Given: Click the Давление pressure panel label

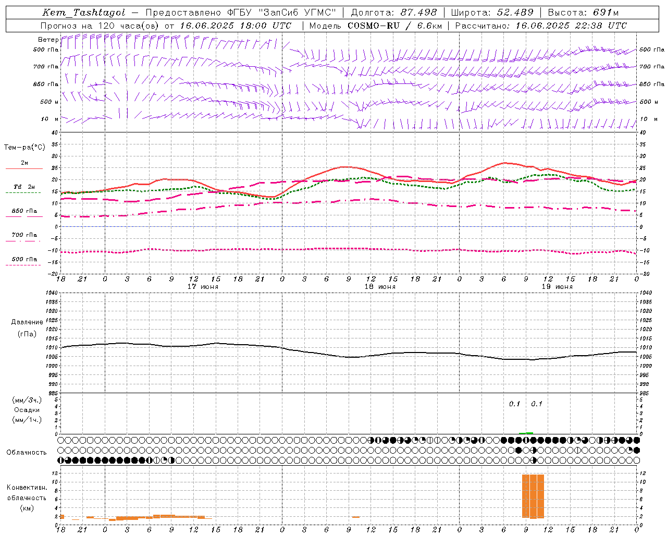Looking at the screenshot, I should (x=27, y=322).
